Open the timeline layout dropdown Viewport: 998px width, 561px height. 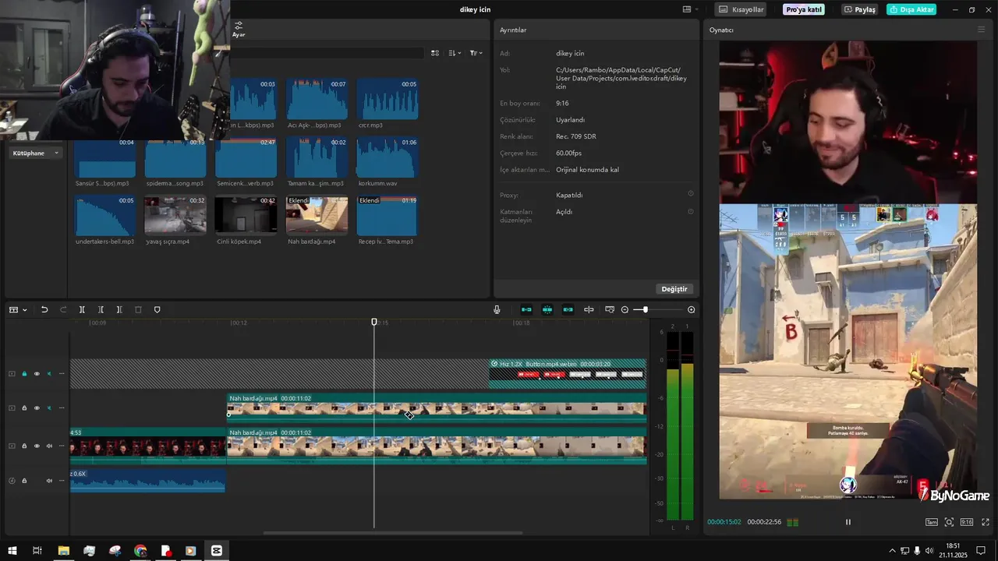coord(17,310)
